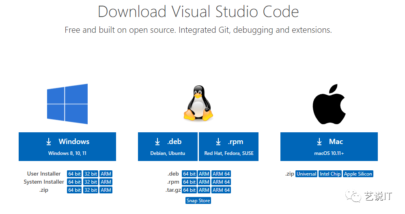Select Linux .rpm 64 bit download
Image resolution: width=405 pixels, height=214 pixels.
coord(189,182)
